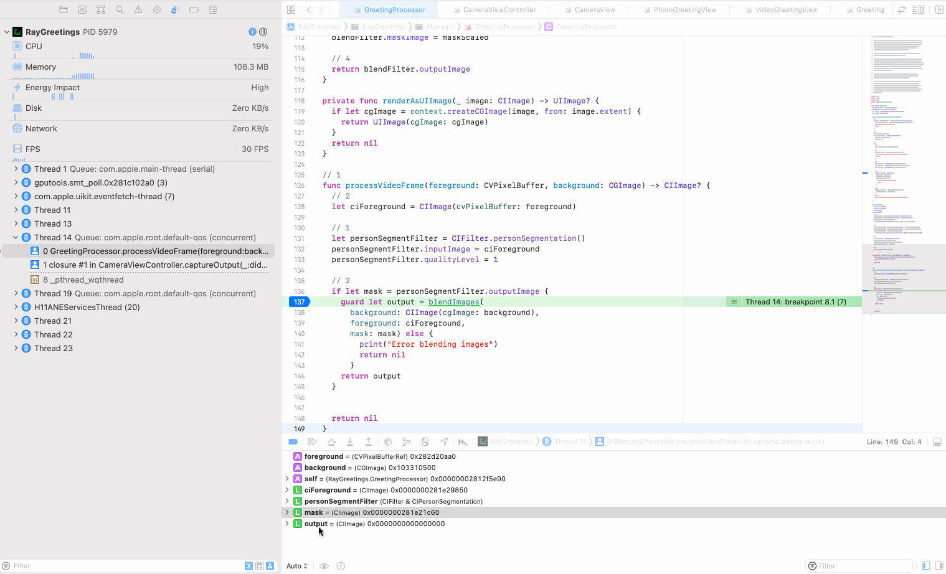Open the Source Control navigator

82,10
